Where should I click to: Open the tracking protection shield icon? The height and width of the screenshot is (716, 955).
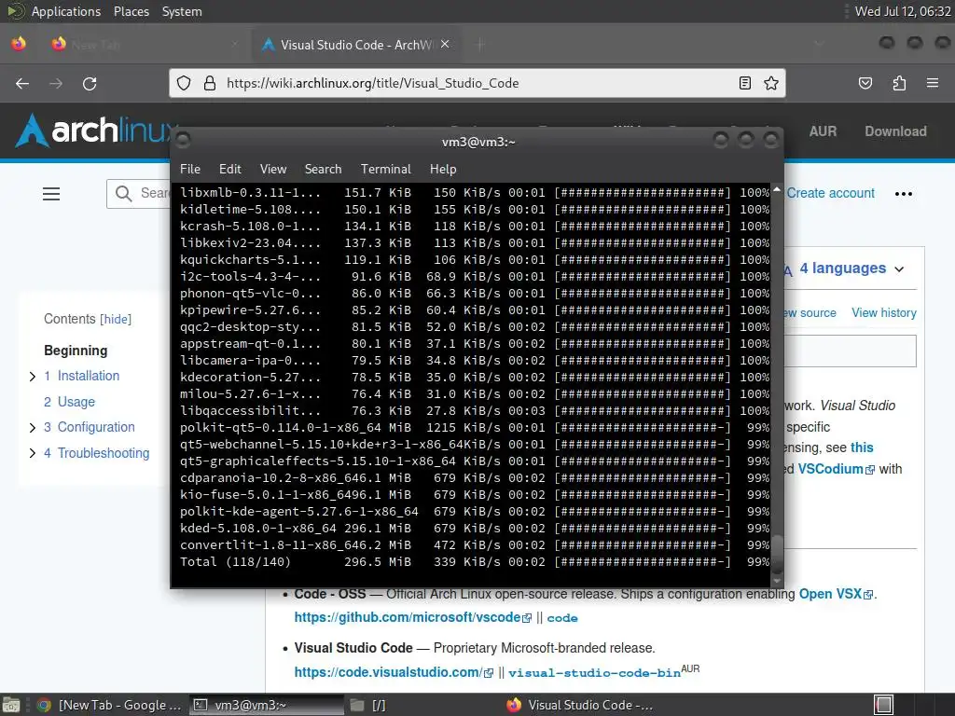click(x=184, y=83)
